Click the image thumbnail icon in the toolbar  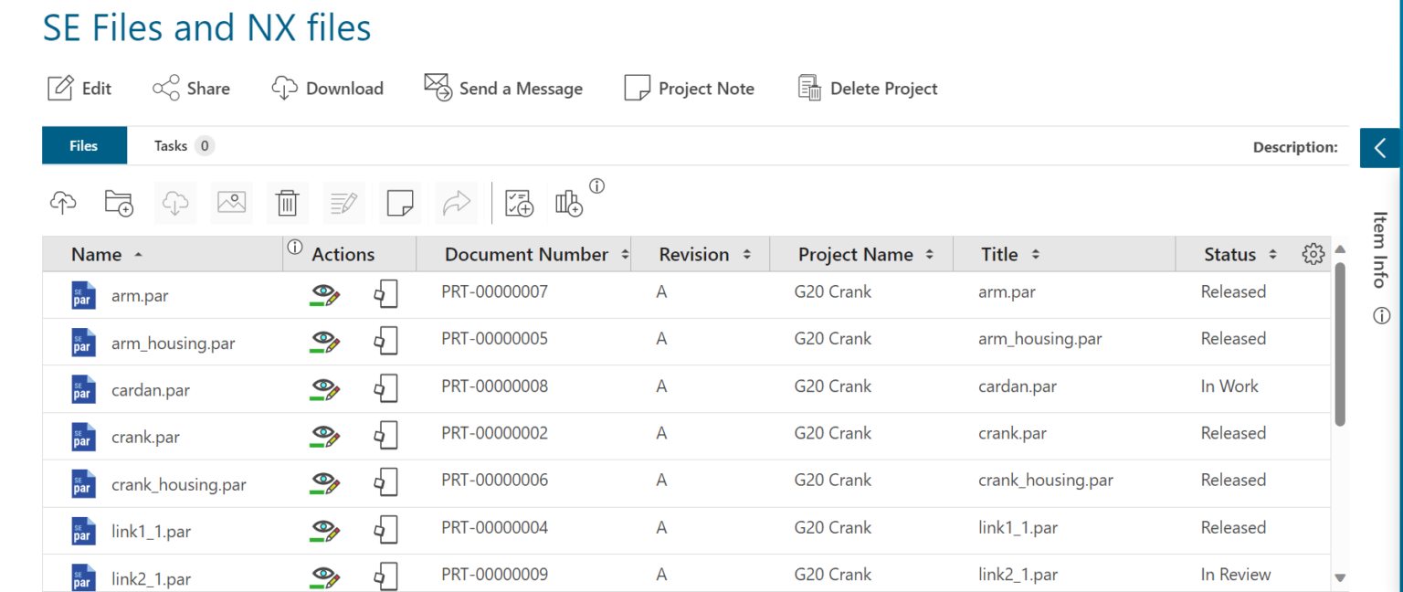coord(231,202)
